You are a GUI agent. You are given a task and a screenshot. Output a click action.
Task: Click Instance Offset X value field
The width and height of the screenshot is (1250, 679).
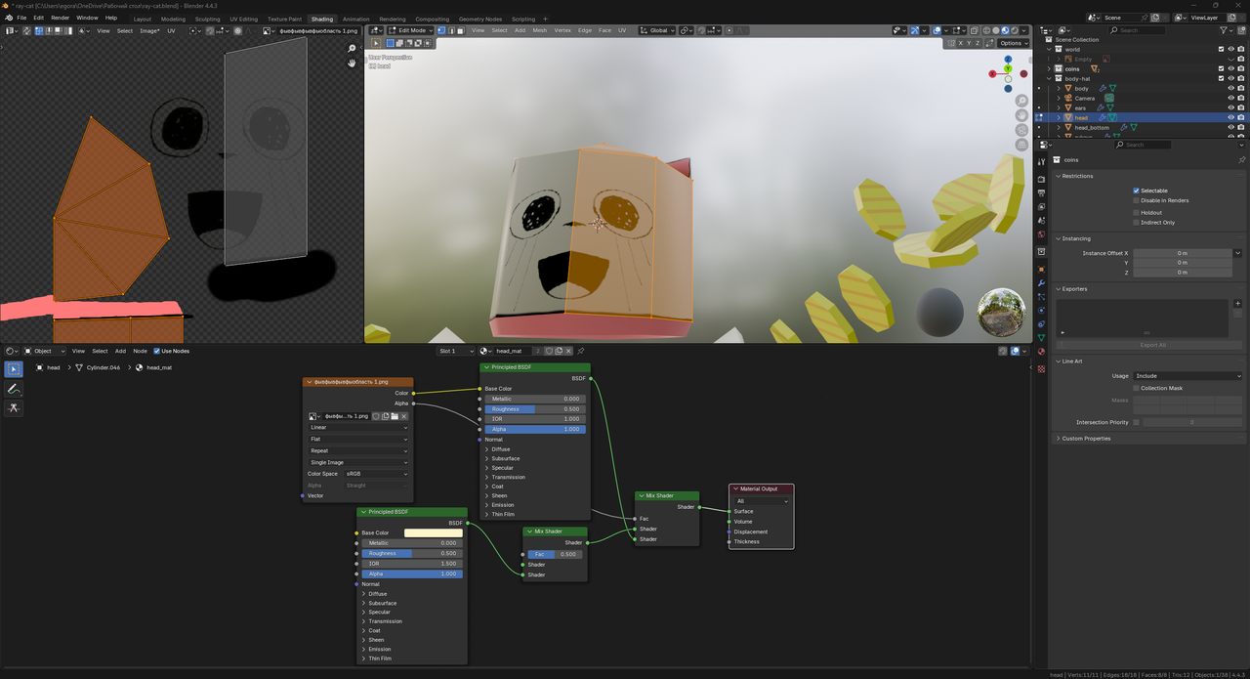[x=1182, y=253]
